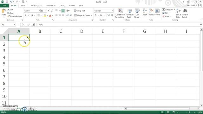The height and width of the screenshot is (114, 203).
Task: Increase font size with the larger A
Action: [49, 11]
